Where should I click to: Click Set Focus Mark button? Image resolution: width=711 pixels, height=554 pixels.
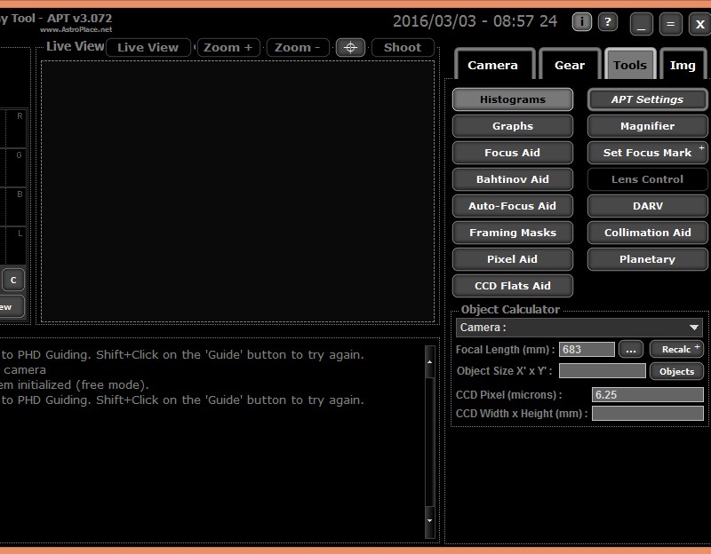[x=647, y=153]
